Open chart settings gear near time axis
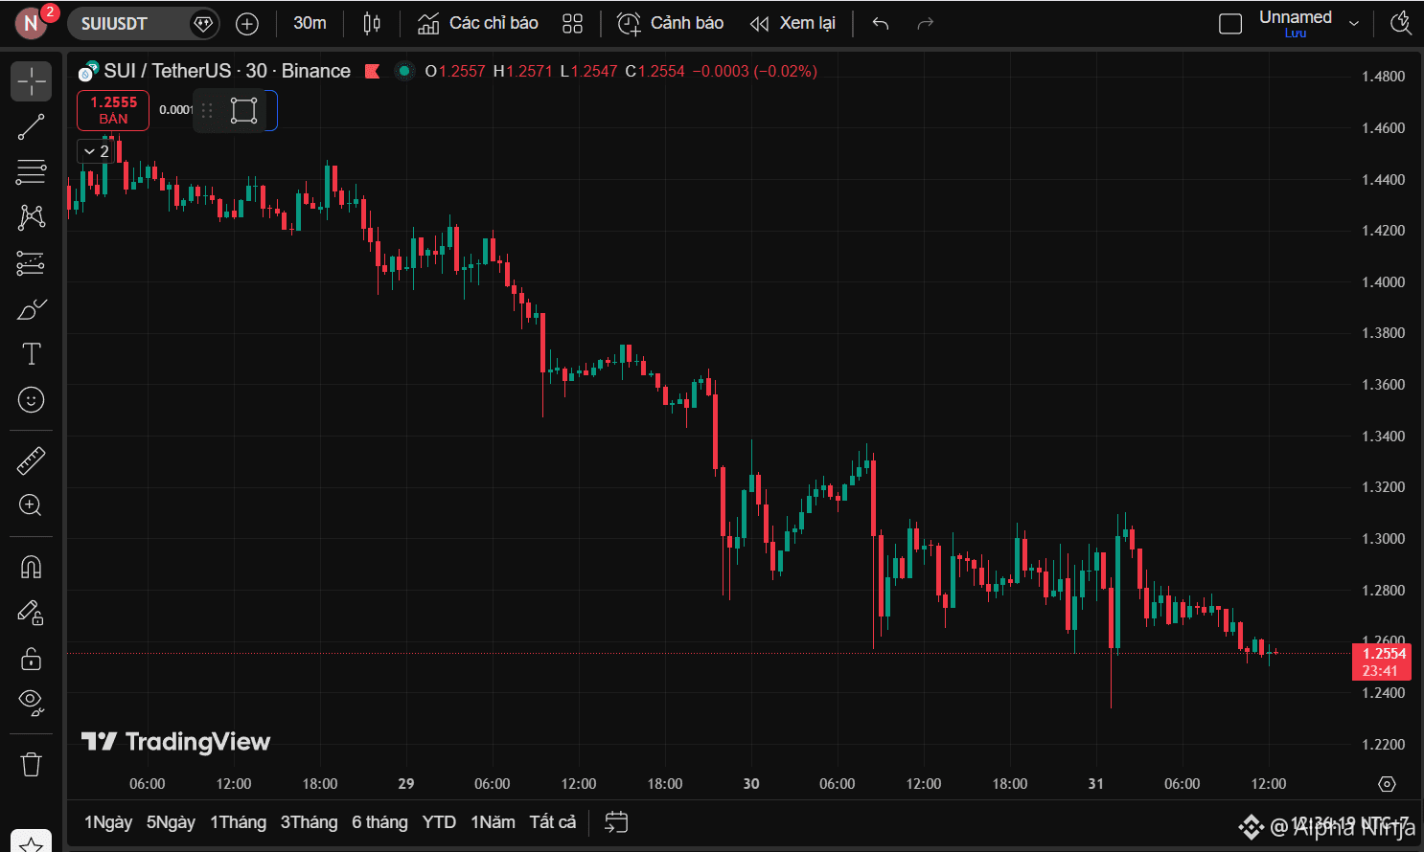 click(1387, 784)
